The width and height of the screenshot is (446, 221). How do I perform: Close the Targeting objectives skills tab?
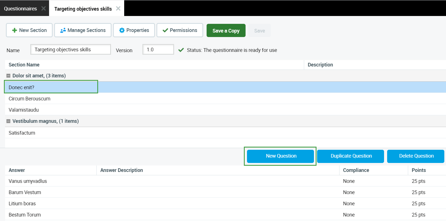coord(118,8)
